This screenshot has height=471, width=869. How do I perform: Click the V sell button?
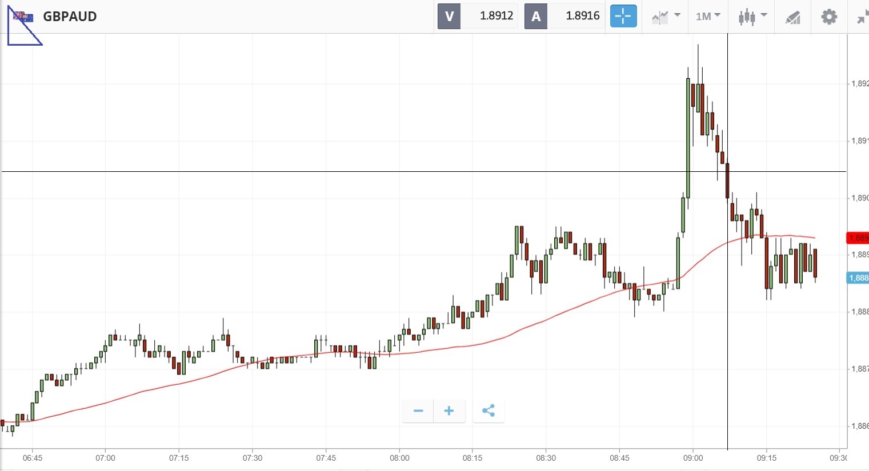[x=449, y=16]
